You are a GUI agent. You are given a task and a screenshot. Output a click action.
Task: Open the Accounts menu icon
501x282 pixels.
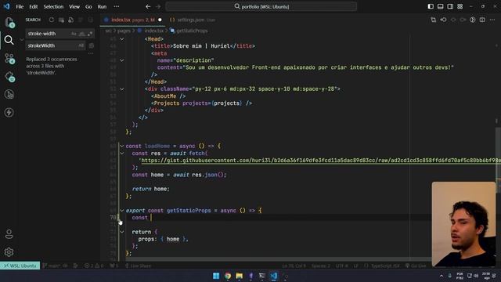pos(9,234)
